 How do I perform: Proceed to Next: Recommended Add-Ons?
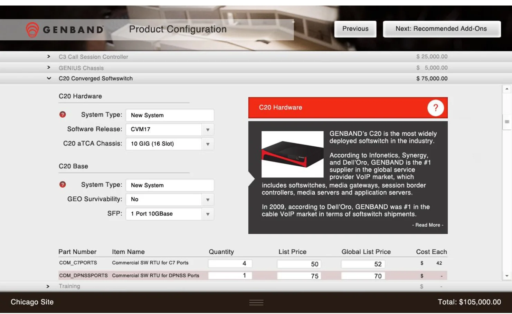(x=442, y=29)
